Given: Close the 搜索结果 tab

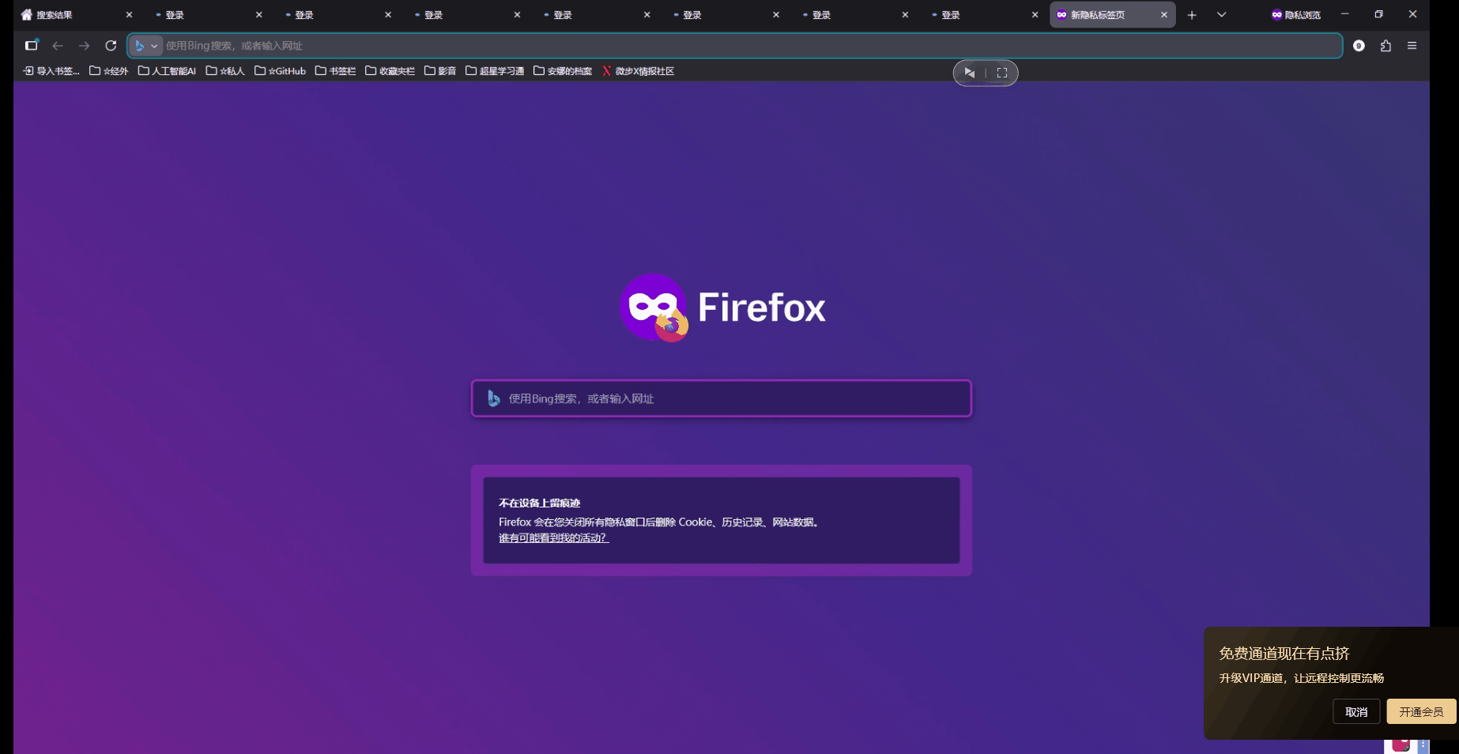Looking at the screenshot, I should click(129, 15).
